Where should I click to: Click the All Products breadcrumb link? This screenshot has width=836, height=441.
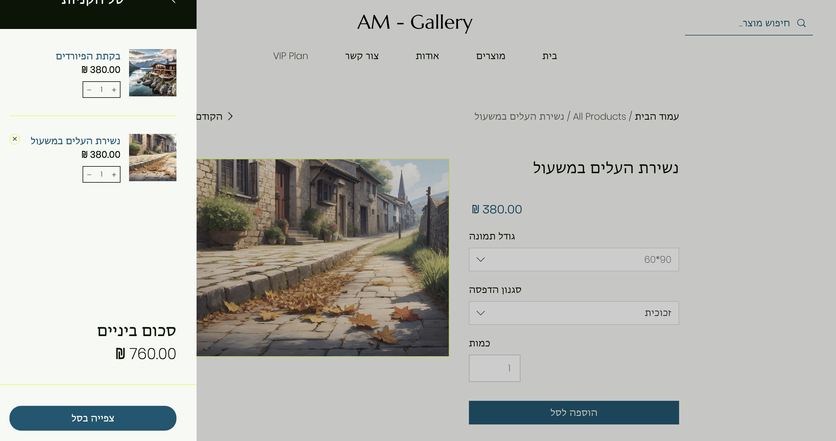point(599,116)
